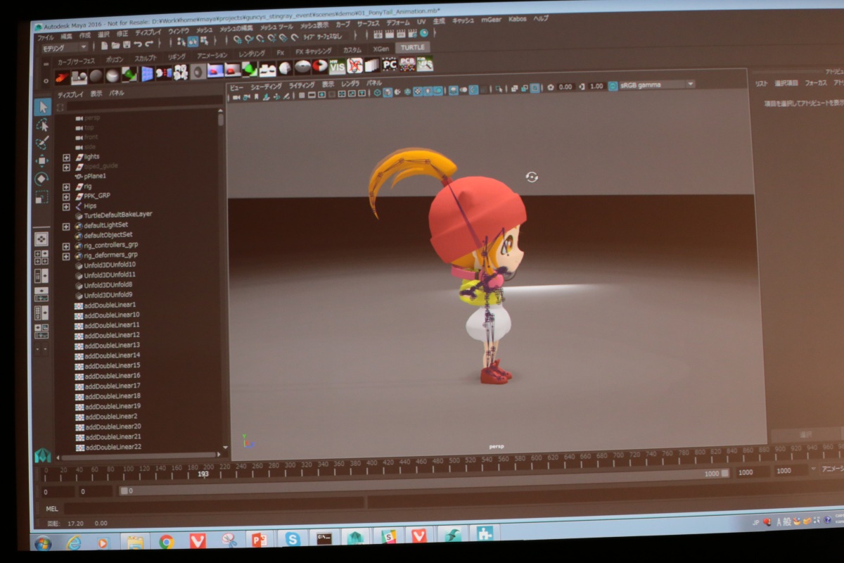Toggle the MEL command language button

pyautogui.click(x=52, y=508)
